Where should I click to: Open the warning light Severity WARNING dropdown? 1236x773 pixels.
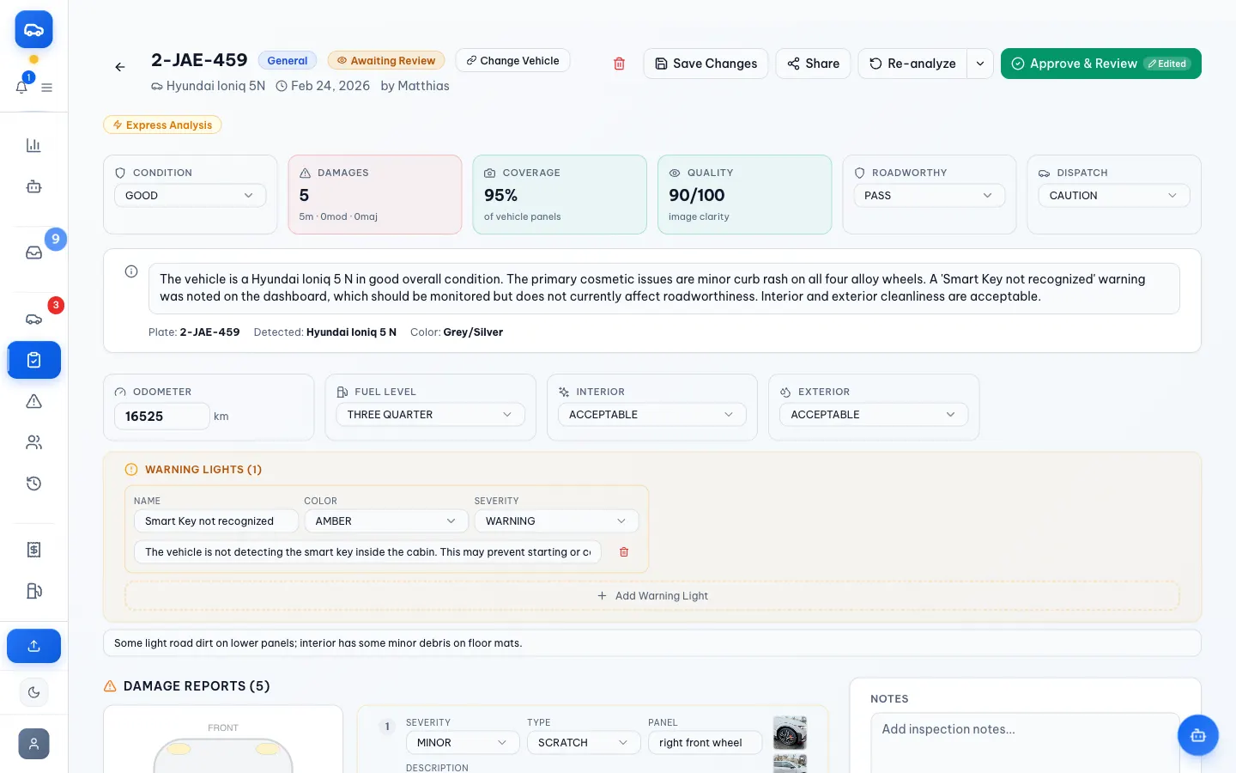pyautogui.click(x=556, y=521)
